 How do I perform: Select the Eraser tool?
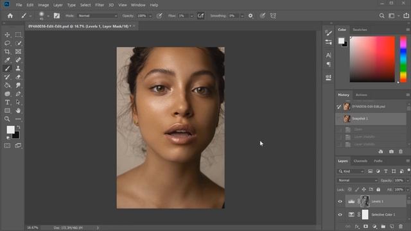pos(18,77)
